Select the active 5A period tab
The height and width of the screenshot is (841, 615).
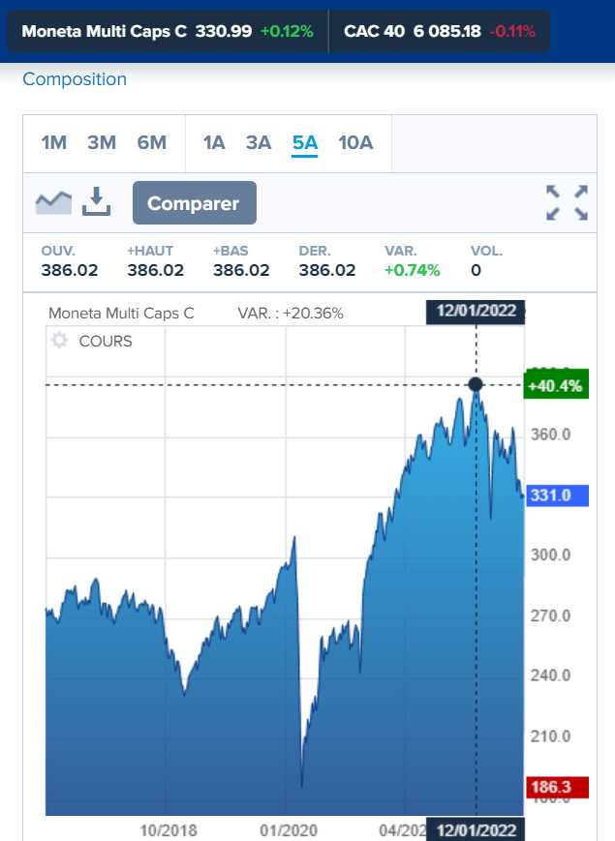[x=305, y=143]
